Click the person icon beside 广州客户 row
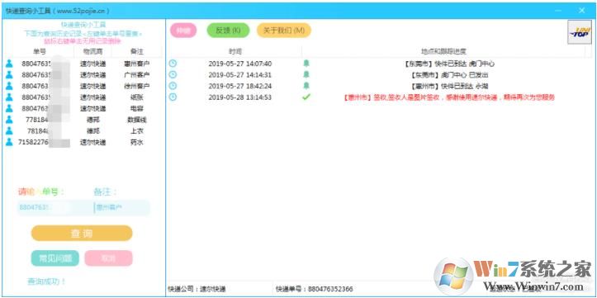The image size is (597, 298). tap(9, 74)
